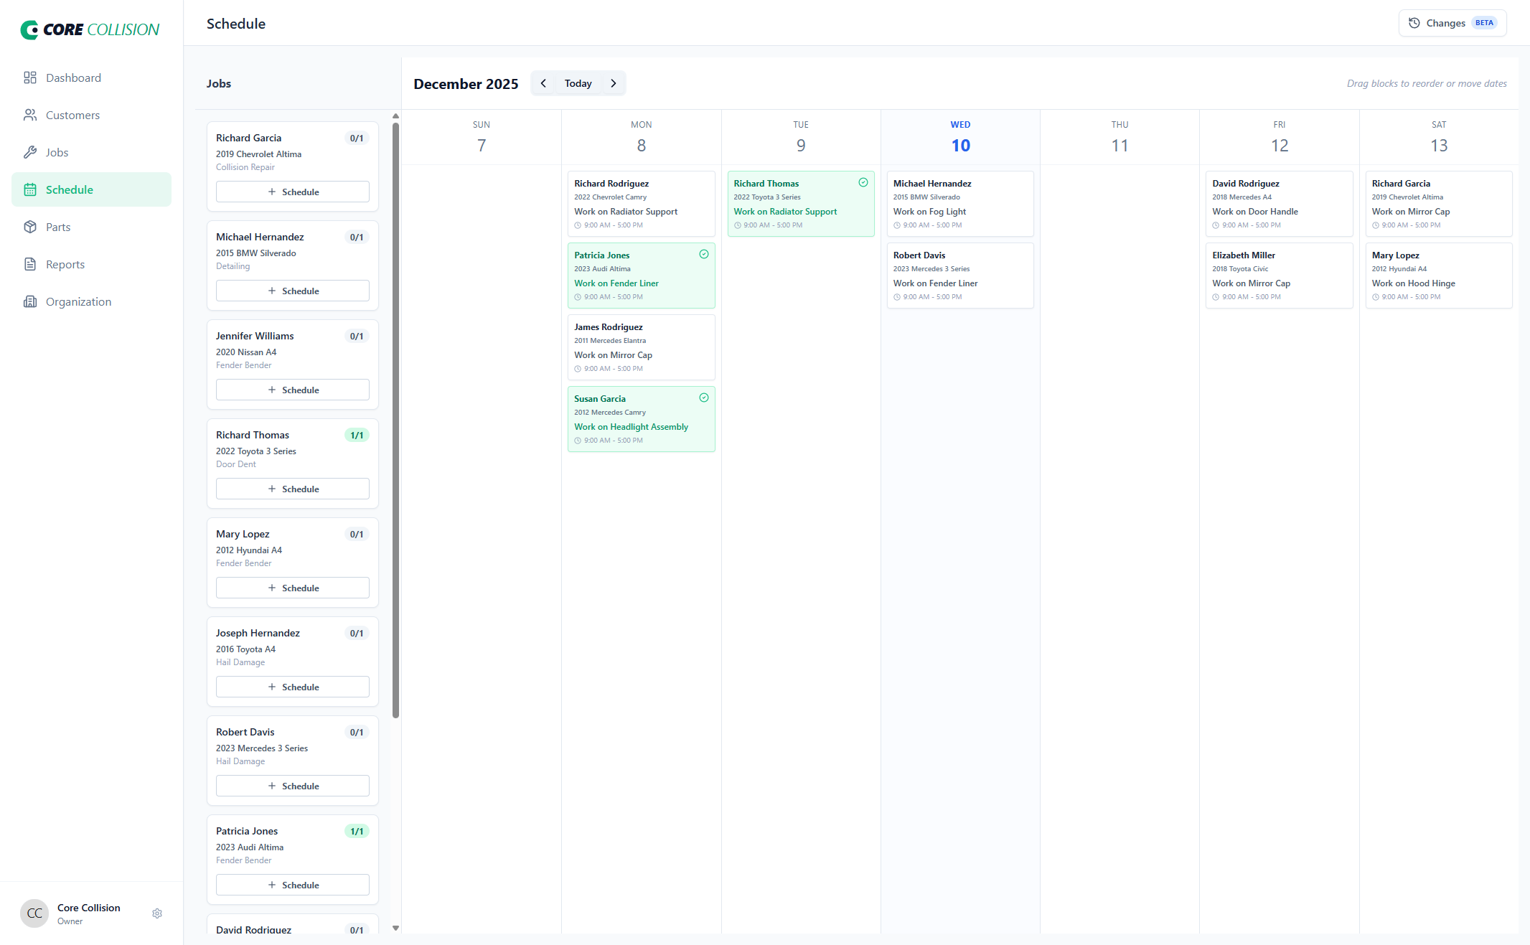Advance to next month with right chevron
Image resolution: width=1530 pixels, height=945 pixels.
pyautogui.click(x=614, y=83)
